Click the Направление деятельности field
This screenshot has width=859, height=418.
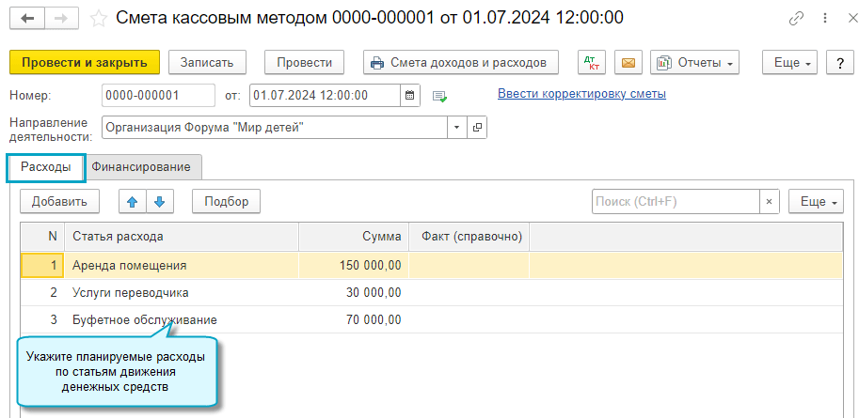pyautogui.click(x=275, y=127)
